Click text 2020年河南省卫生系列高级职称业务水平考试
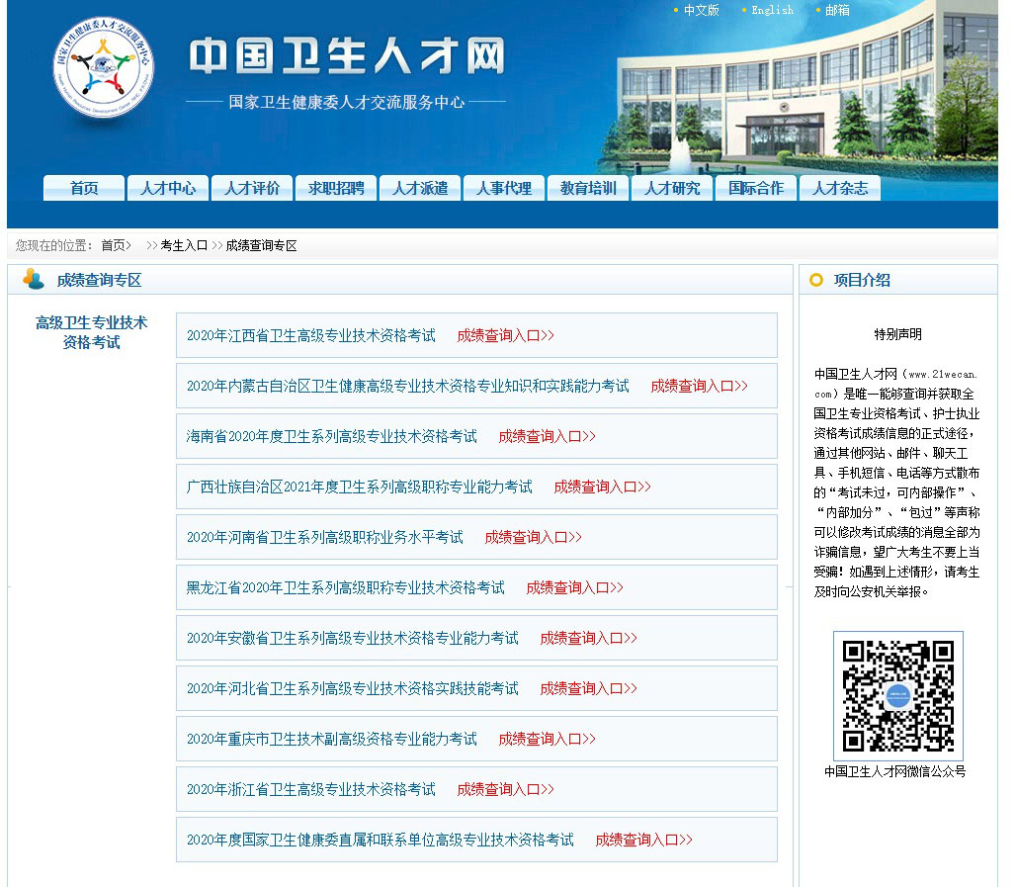Image resolution: width=1016 pixels, height=887 pixels. point(324,537)
